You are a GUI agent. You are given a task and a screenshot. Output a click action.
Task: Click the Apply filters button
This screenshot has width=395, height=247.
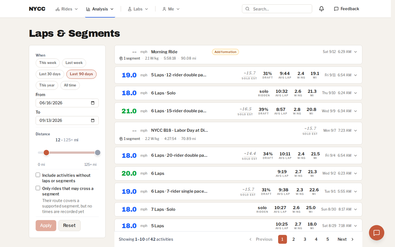[46, 226]
